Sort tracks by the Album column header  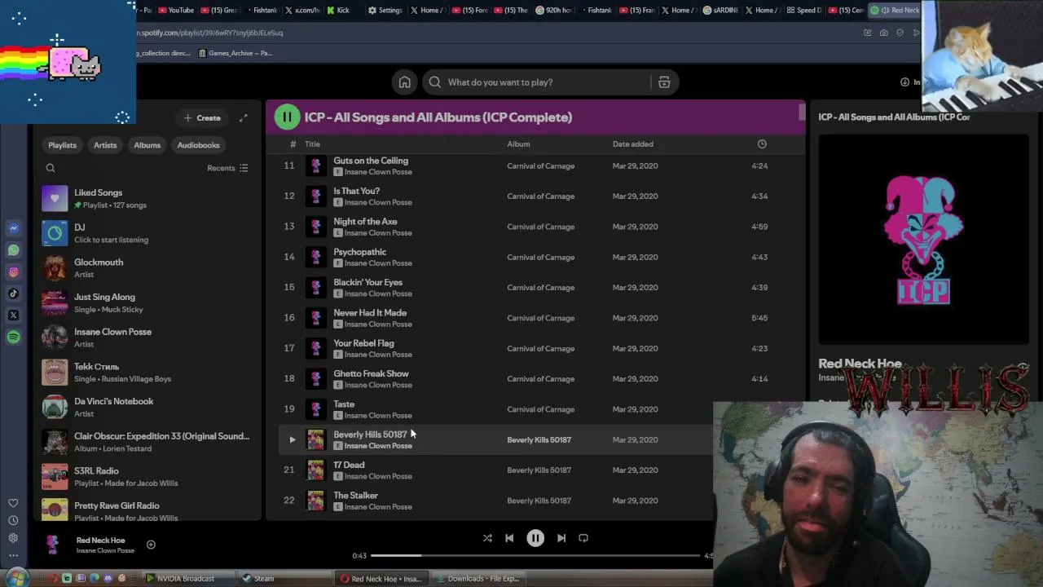click(518, 144)
